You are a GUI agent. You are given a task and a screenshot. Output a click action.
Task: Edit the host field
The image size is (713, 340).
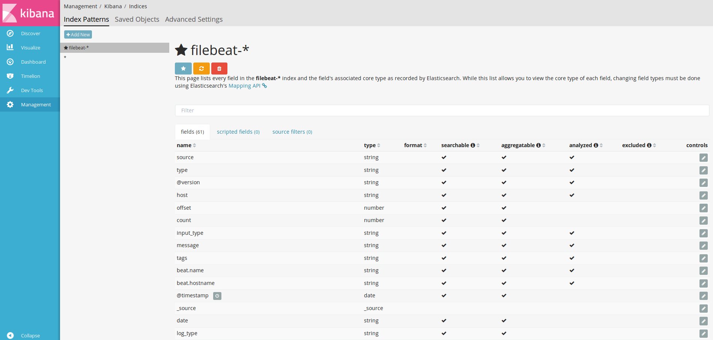[704, 195]
